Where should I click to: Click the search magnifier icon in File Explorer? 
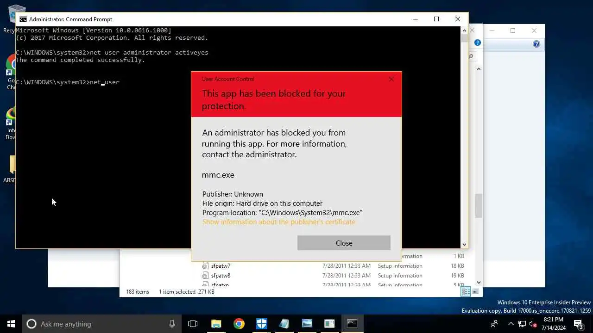[471, 56]
